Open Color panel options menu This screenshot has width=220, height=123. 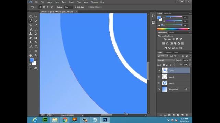pos(190,13)
